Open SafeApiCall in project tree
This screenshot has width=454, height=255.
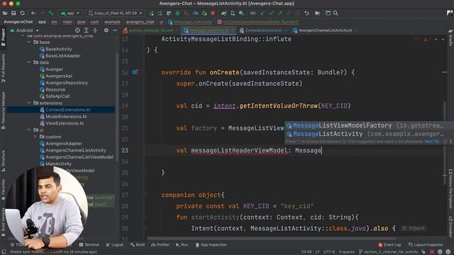tap(55, 96)
